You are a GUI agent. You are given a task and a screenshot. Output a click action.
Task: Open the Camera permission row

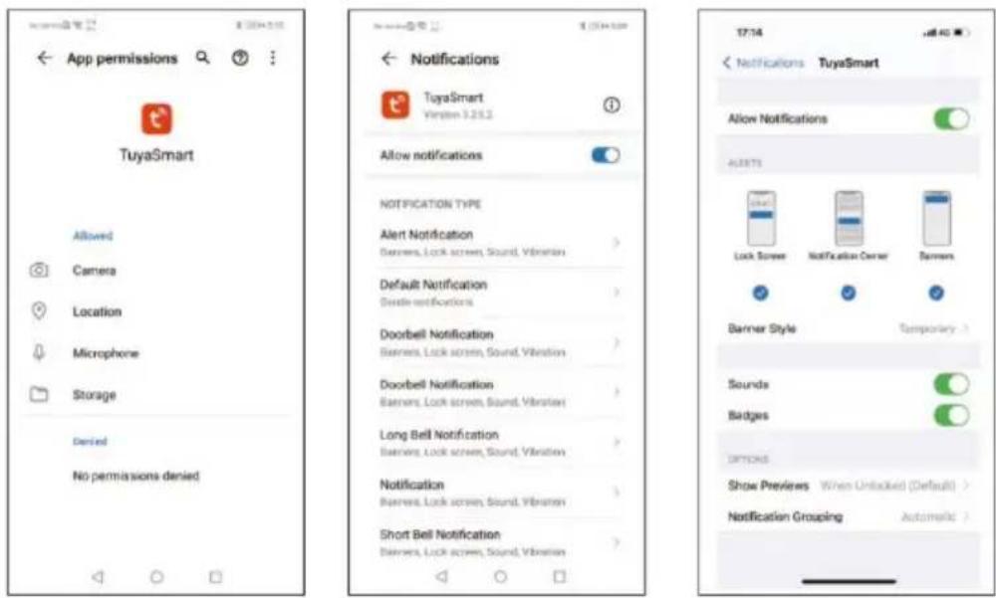coord(156,271)
